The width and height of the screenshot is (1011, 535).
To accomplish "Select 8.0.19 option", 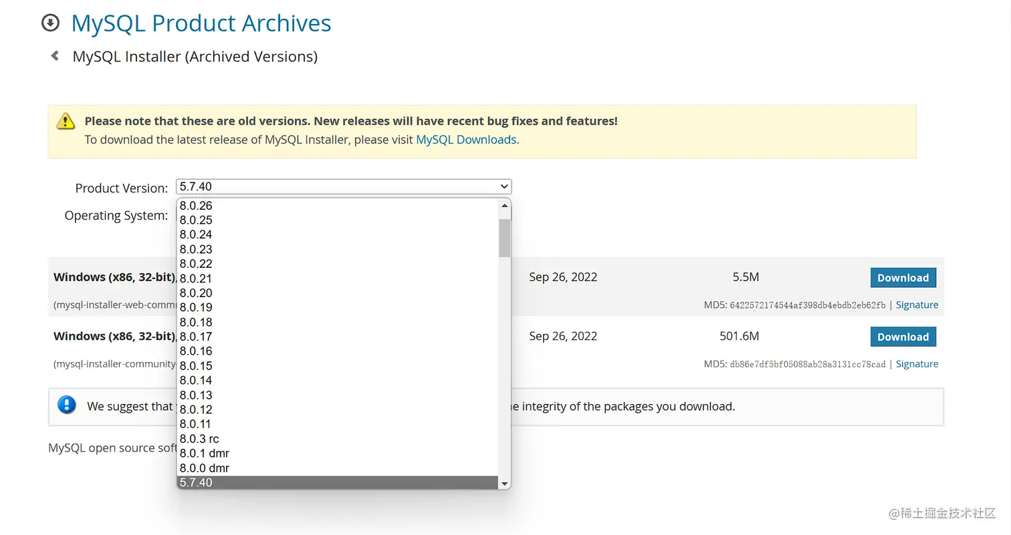I will (338, 307).
